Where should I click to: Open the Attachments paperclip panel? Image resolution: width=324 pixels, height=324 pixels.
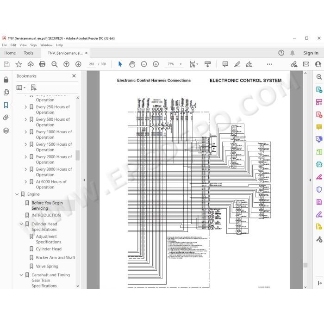click(6, 118)
